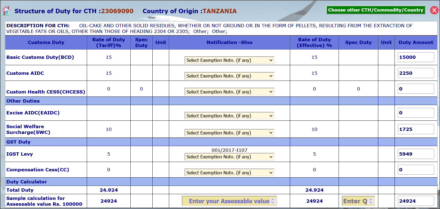Click Customs Duty column header
This screenshot has height=209, width=440.
point(46,42)
